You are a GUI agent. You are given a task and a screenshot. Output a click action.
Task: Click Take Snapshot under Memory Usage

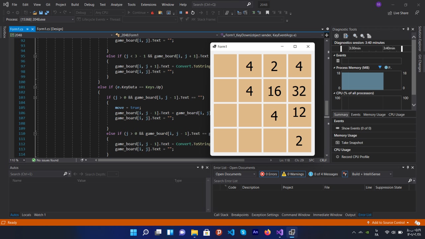click(x=350, y=143)
